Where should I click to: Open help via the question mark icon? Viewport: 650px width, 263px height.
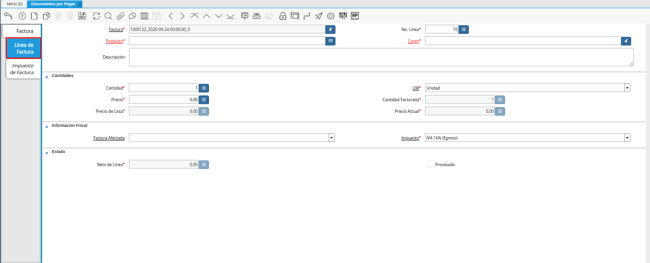22,16
